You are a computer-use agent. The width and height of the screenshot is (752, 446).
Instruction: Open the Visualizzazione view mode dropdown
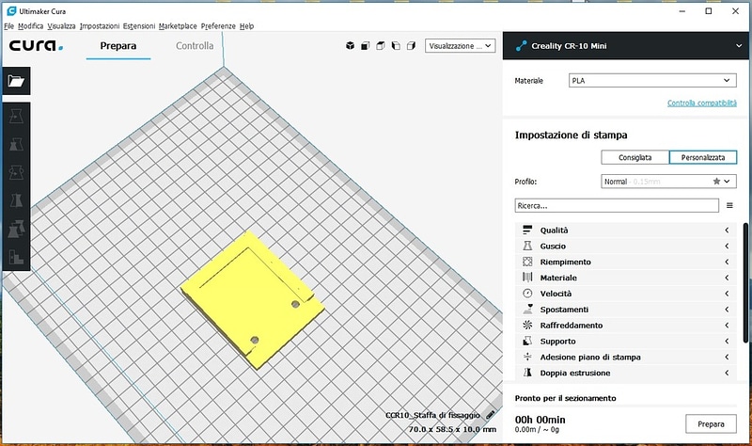(x=460, y=45)
